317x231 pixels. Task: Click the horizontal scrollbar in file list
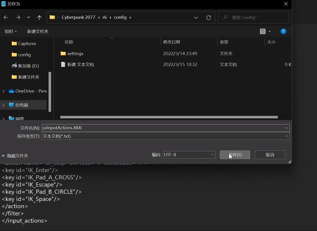(169, 117)
